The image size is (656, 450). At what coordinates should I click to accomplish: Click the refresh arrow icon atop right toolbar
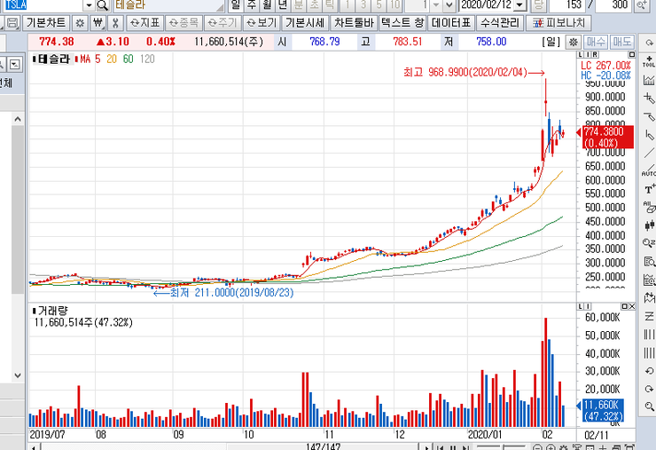649,43
